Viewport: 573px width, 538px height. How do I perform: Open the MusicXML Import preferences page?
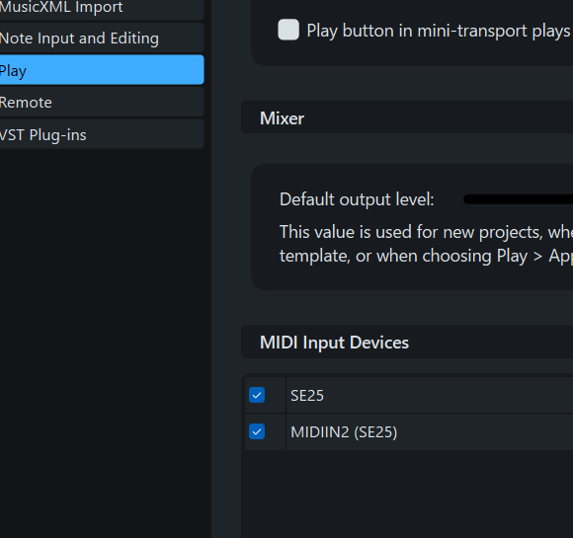tap(102, 10)
